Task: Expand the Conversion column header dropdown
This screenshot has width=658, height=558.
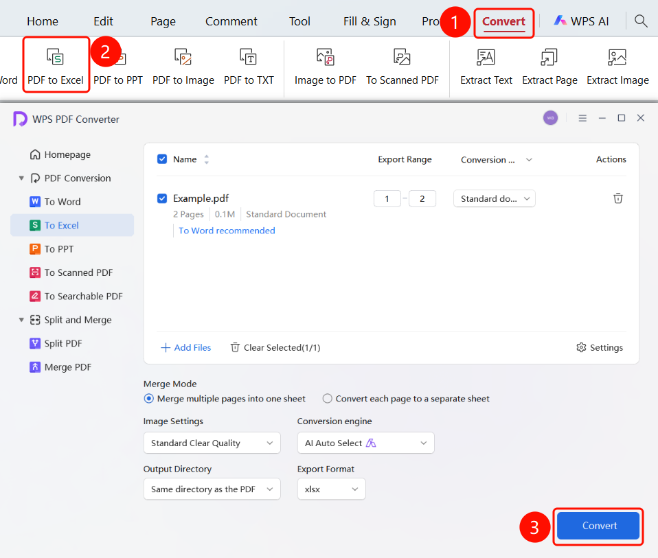Action: click(529, 160)
